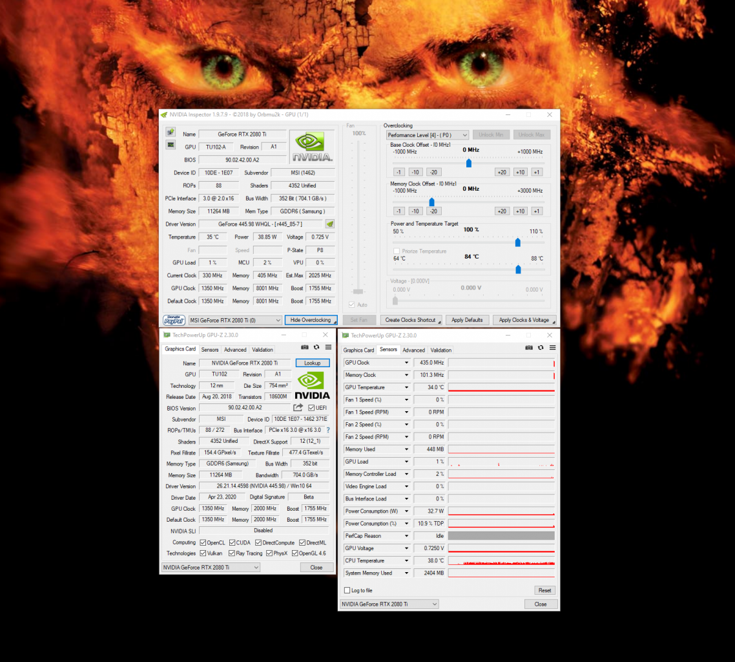Toggle Vulkan checkbox
The width and height of the screenshot is (735, 662).
point(203,553)
